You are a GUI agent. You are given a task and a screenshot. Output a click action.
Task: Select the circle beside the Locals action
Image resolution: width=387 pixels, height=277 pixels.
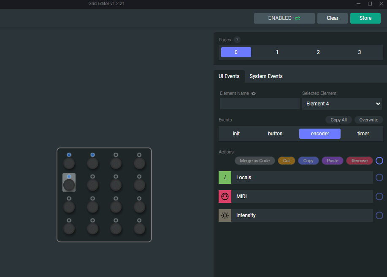click(x=379, y=177)
